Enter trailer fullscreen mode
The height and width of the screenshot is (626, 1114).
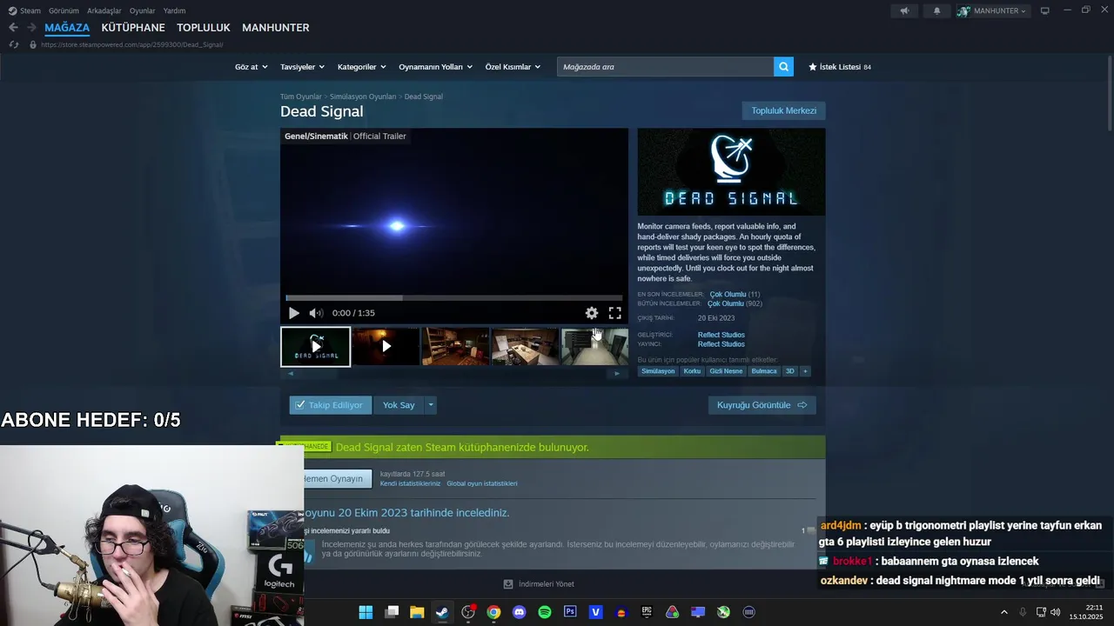[614, 313]
